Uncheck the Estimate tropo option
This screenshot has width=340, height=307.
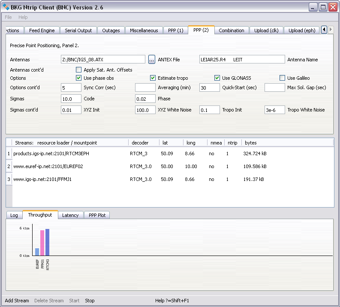tap(153, 78)
